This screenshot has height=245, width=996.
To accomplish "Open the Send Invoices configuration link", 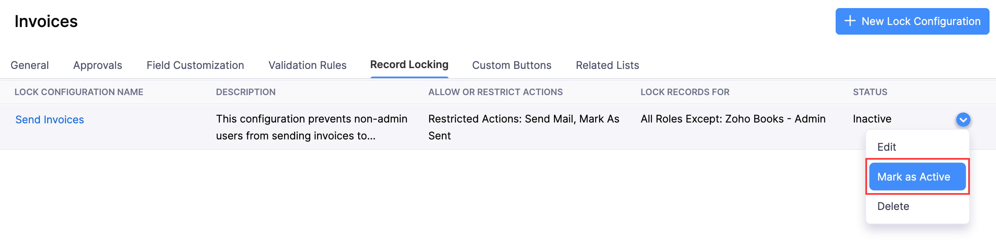I will click(x=50, y=119).
